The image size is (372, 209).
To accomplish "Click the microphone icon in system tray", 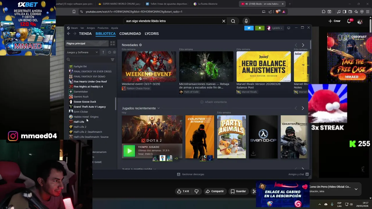I will [x=332, y=204].
